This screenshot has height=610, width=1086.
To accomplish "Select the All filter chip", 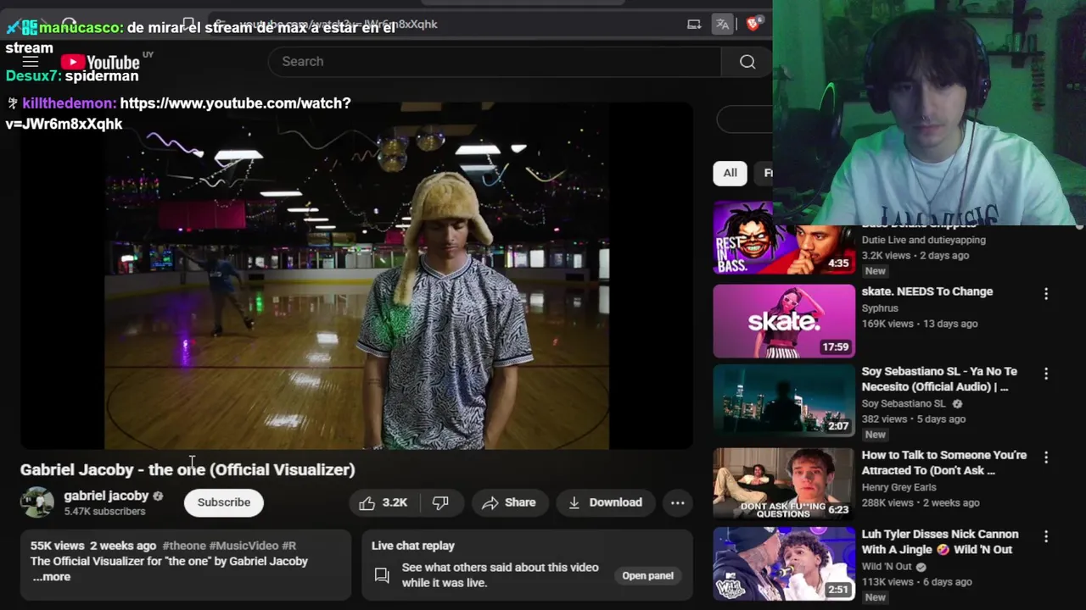I will (x=730, y=173).
